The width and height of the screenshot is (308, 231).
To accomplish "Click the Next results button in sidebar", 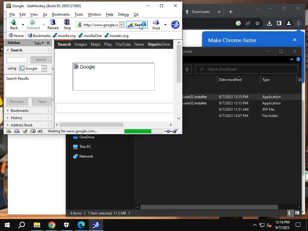I will click(x=42, y=102).
